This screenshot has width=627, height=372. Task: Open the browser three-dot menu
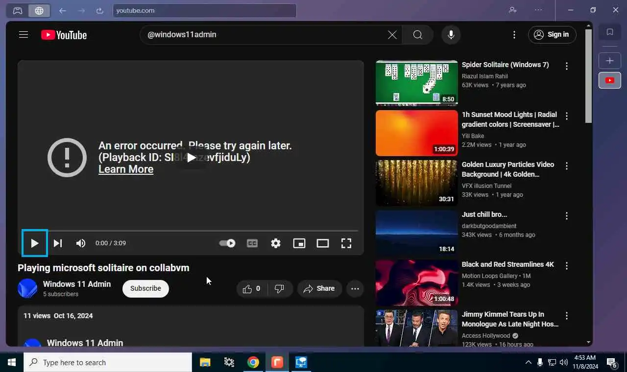click(x=538, y=10)
